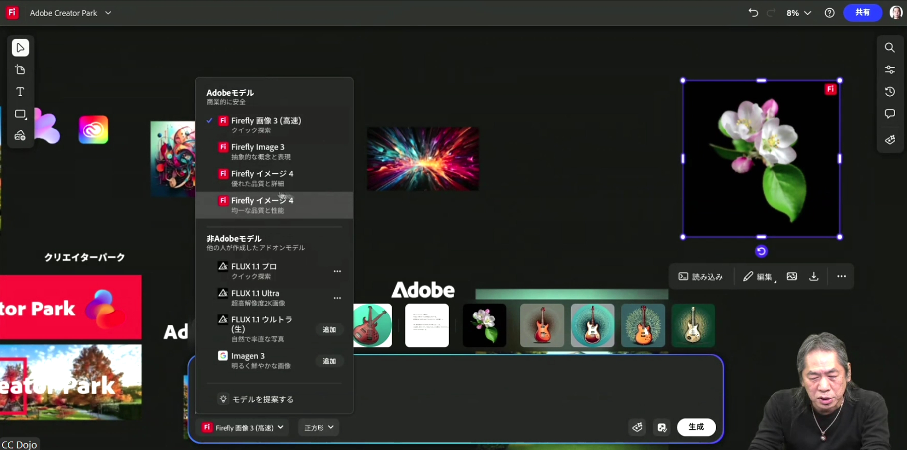Select the white document thumbnail
Screen dimensions: 907x450
tap(427, 325)
